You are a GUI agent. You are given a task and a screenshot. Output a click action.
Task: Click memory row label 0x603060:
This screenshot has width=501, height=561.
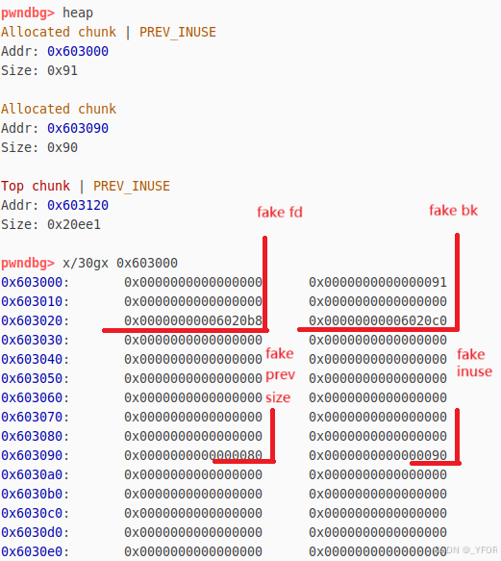tap(35, 397)
